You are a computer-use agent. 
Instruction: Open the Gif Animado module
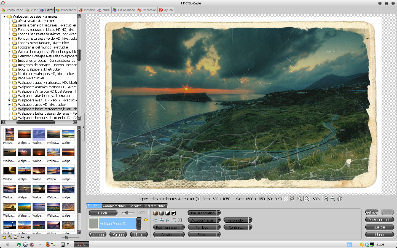pyautogui.click(x=124, y=10)
